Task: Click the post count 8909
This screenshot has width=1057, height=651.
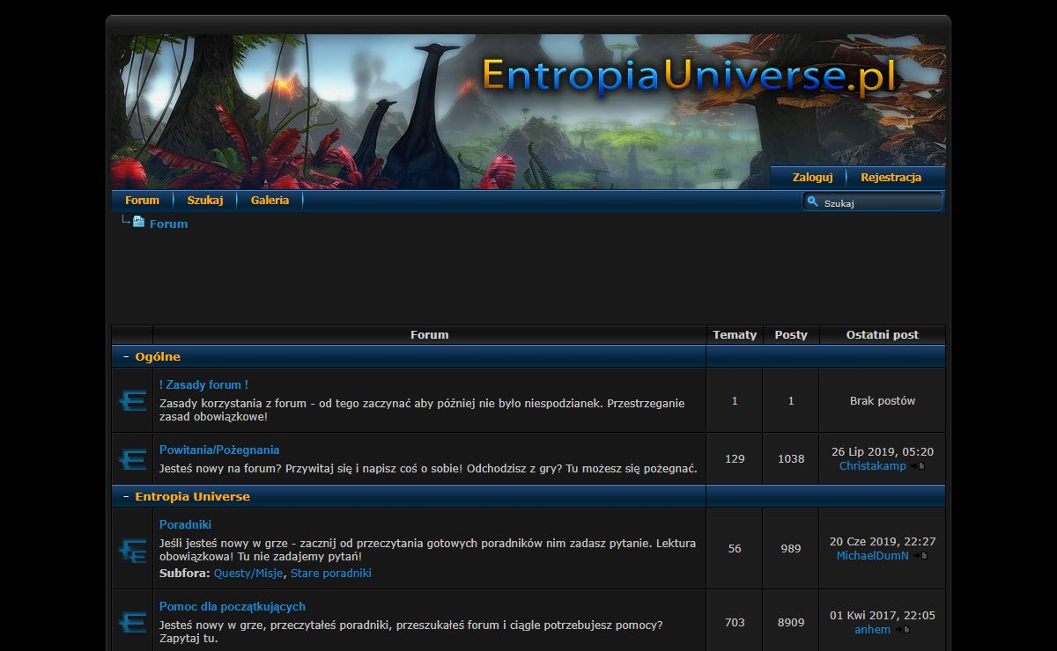Action: 791,622
